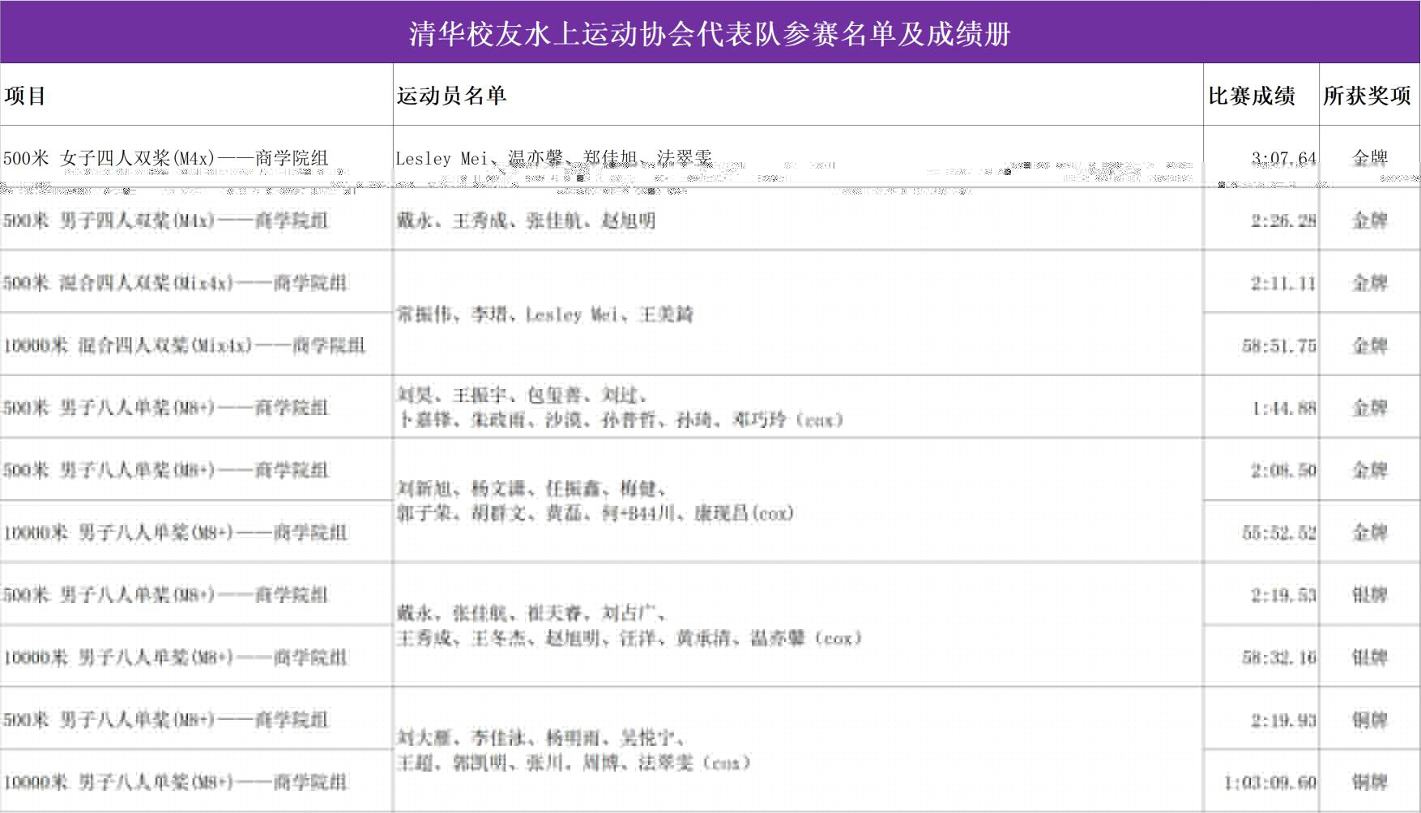Click the score 55:52.52

pyautogui.click(x=1279, y=533)
